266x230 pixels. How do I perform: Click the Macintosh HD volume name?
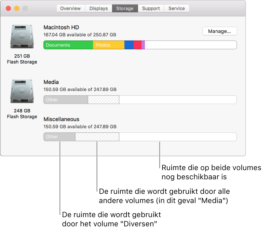click(x=61, y=27)
